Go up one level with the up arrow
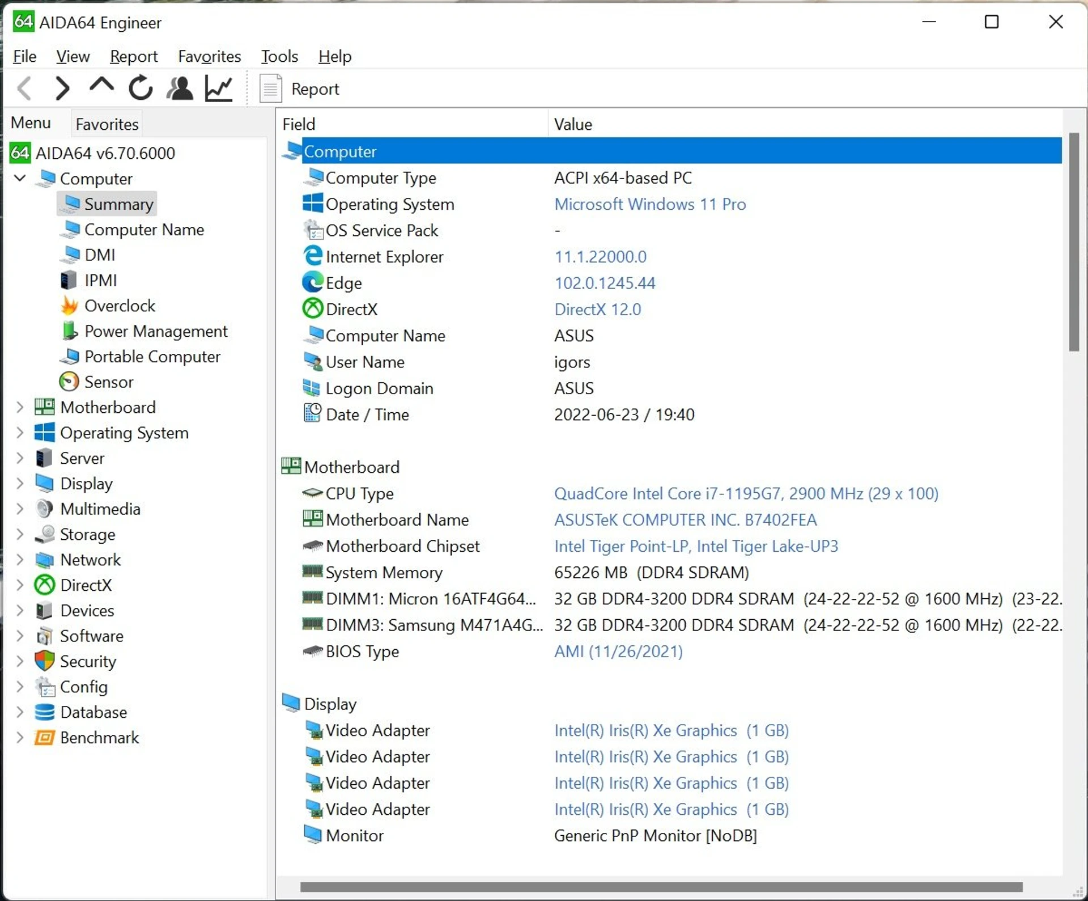The image size is (1088, 901). pos(101,86)
